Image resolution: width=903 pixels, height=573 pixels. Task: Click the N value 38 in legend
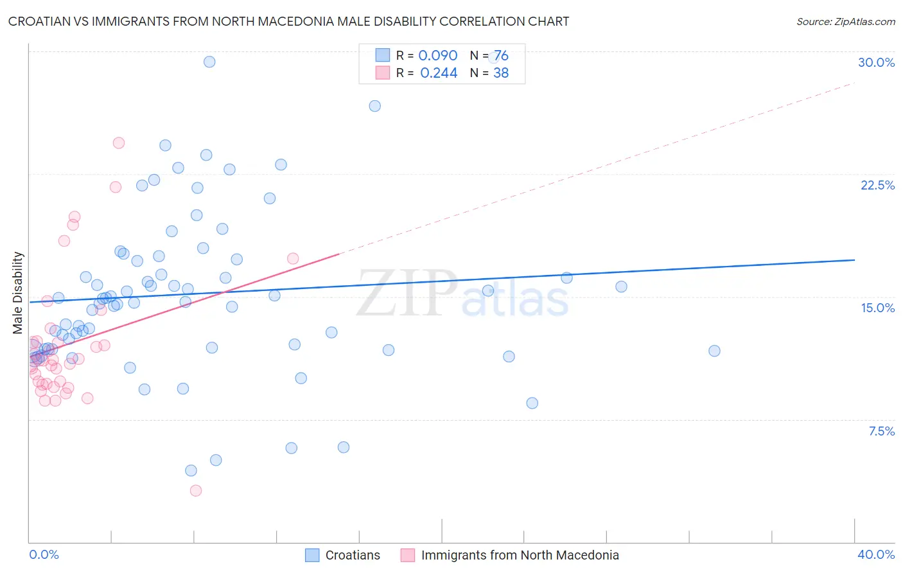click(x=501, y=73)
